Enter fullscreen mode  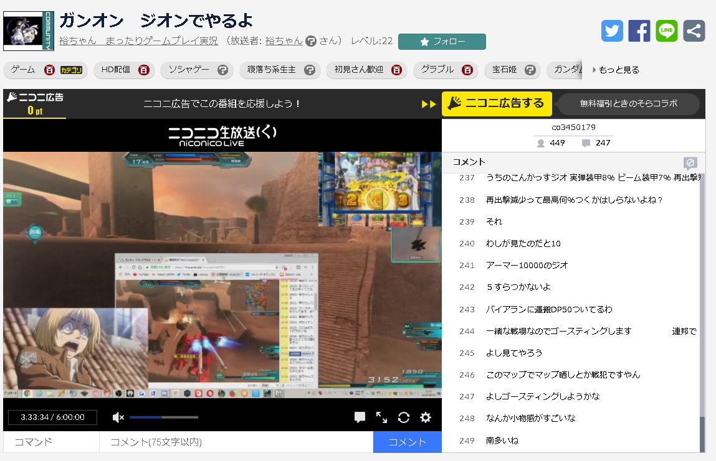[382, 417]
